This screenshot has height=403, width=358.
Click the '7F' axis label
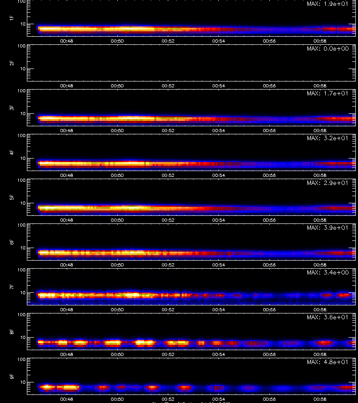point(12,287)
